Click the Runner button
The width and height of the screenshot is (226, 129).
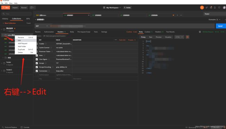[x=24, y=8]
